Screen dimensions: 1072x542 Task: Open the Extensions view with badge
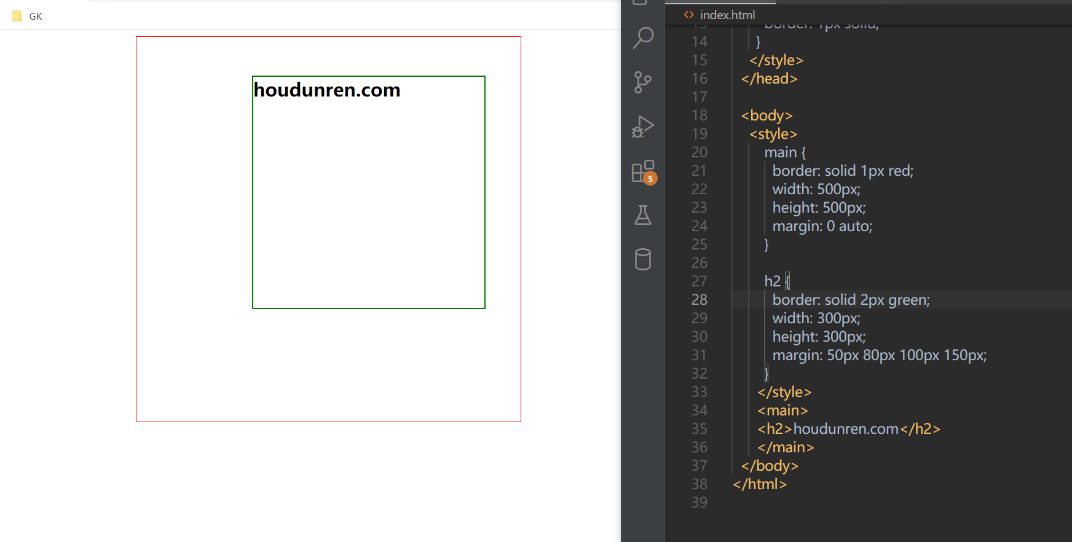[643, 171]
